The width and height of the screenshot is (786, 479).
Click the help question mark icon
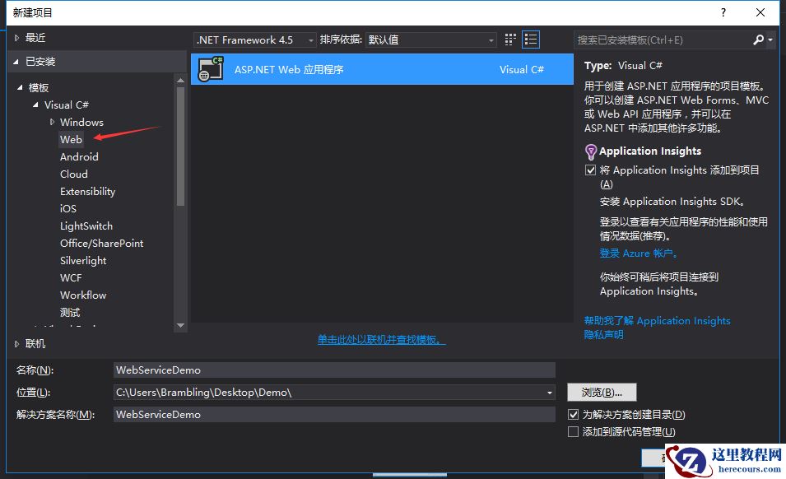[x=722, y=12]
